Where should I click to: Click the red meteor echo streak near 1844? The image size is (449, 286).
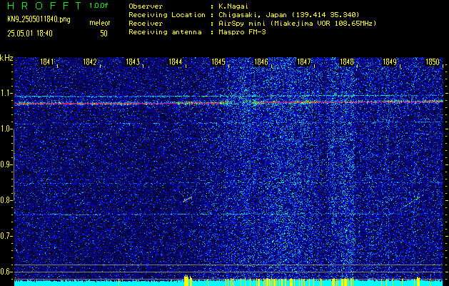[187, 199]
